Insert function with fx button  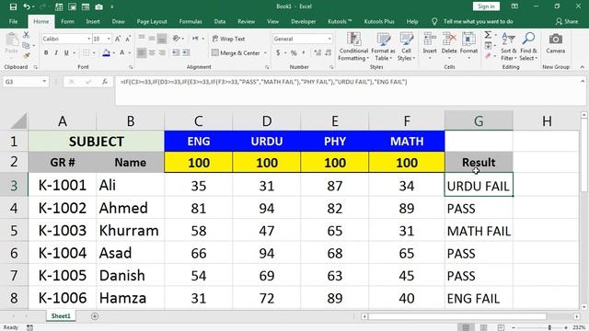coord(105,82)
